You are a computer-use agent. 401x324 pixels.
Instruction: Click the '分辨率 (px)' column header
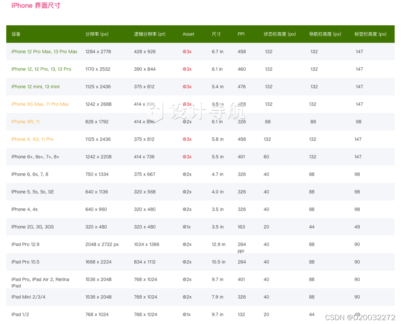pyautogui.click(x=97, y=34)
